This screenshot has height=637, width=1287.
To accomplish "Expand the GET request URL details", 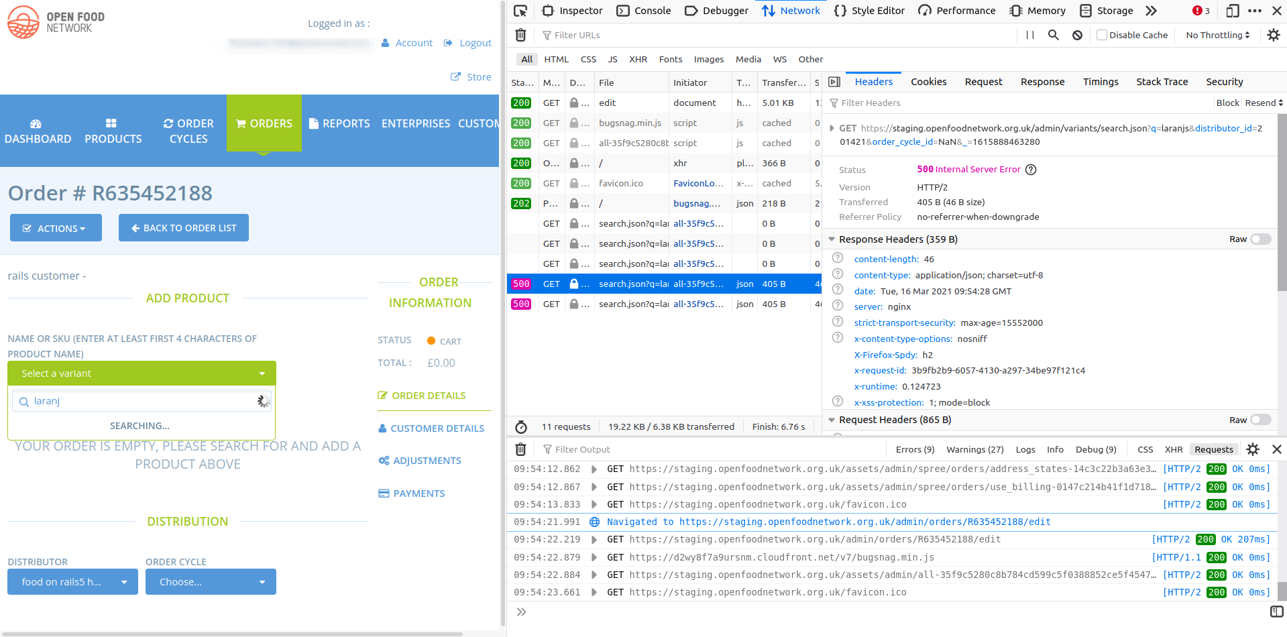I will pyautogui.click(x=832, y=128).
